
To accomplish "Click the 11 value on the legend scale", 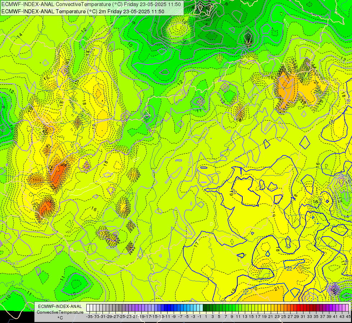I will (238, 317).
